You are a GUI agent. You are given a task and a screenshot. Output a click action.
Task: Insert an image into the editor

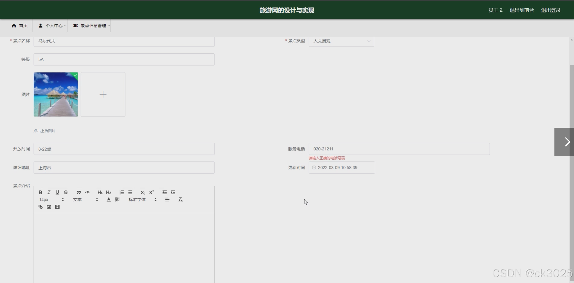49,207
